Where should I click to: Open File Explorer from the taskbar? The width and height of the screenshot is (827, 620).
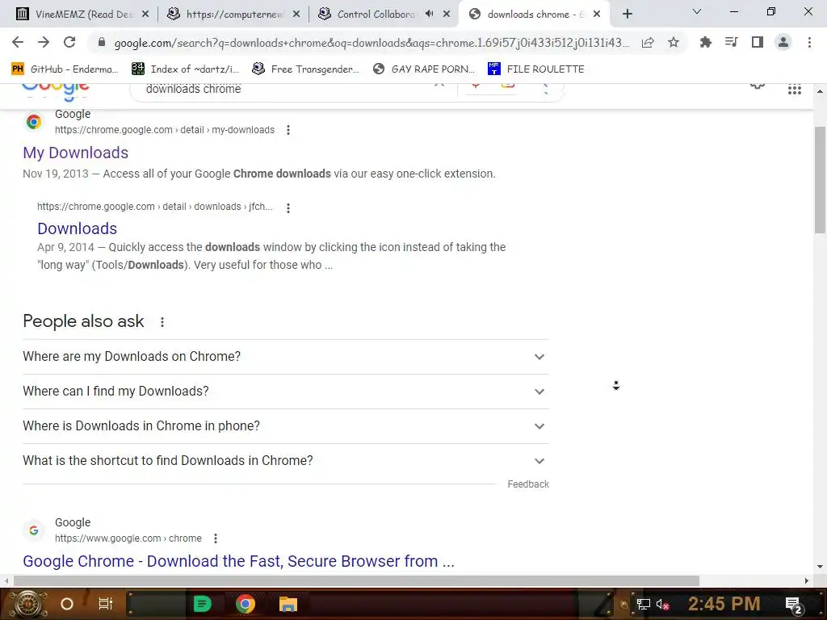tap(288, 604)
